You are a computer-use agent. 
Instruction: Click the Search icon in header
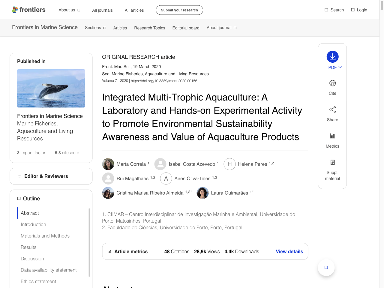[x=326, y=10]
